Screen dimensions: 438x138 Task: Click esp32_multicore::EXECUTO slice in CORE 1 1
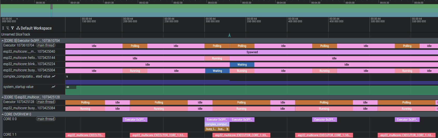[85, 135]
